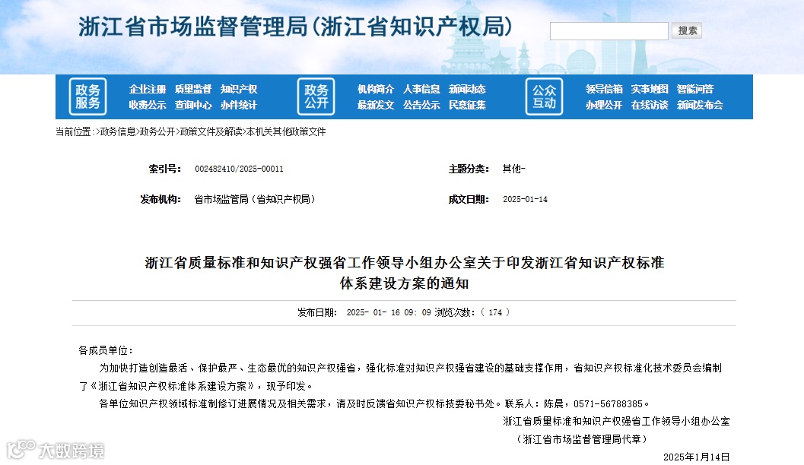Image resolution: width=804 pixels, height=465 pixels.
Task: Click the 当前位置 breadcrumb label
Action: (x=75, y=131)
